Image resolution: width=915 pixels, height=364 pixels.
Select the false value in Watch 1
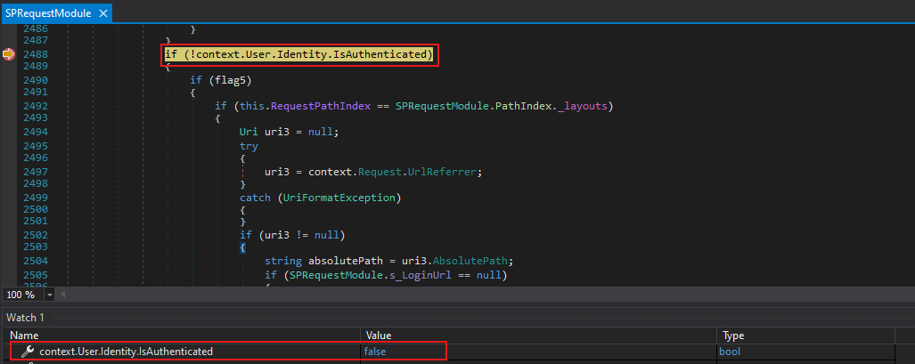tap(375, 352)
